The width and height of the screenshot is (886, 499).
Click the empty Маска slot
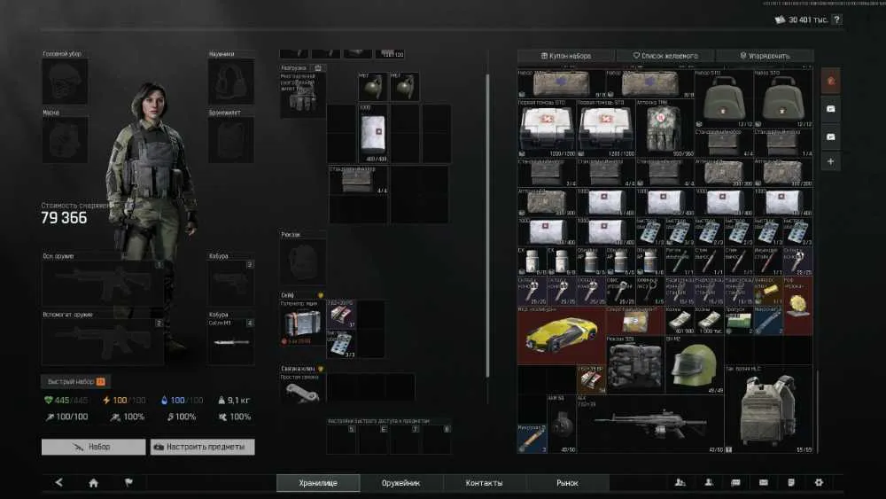[65, 140]
